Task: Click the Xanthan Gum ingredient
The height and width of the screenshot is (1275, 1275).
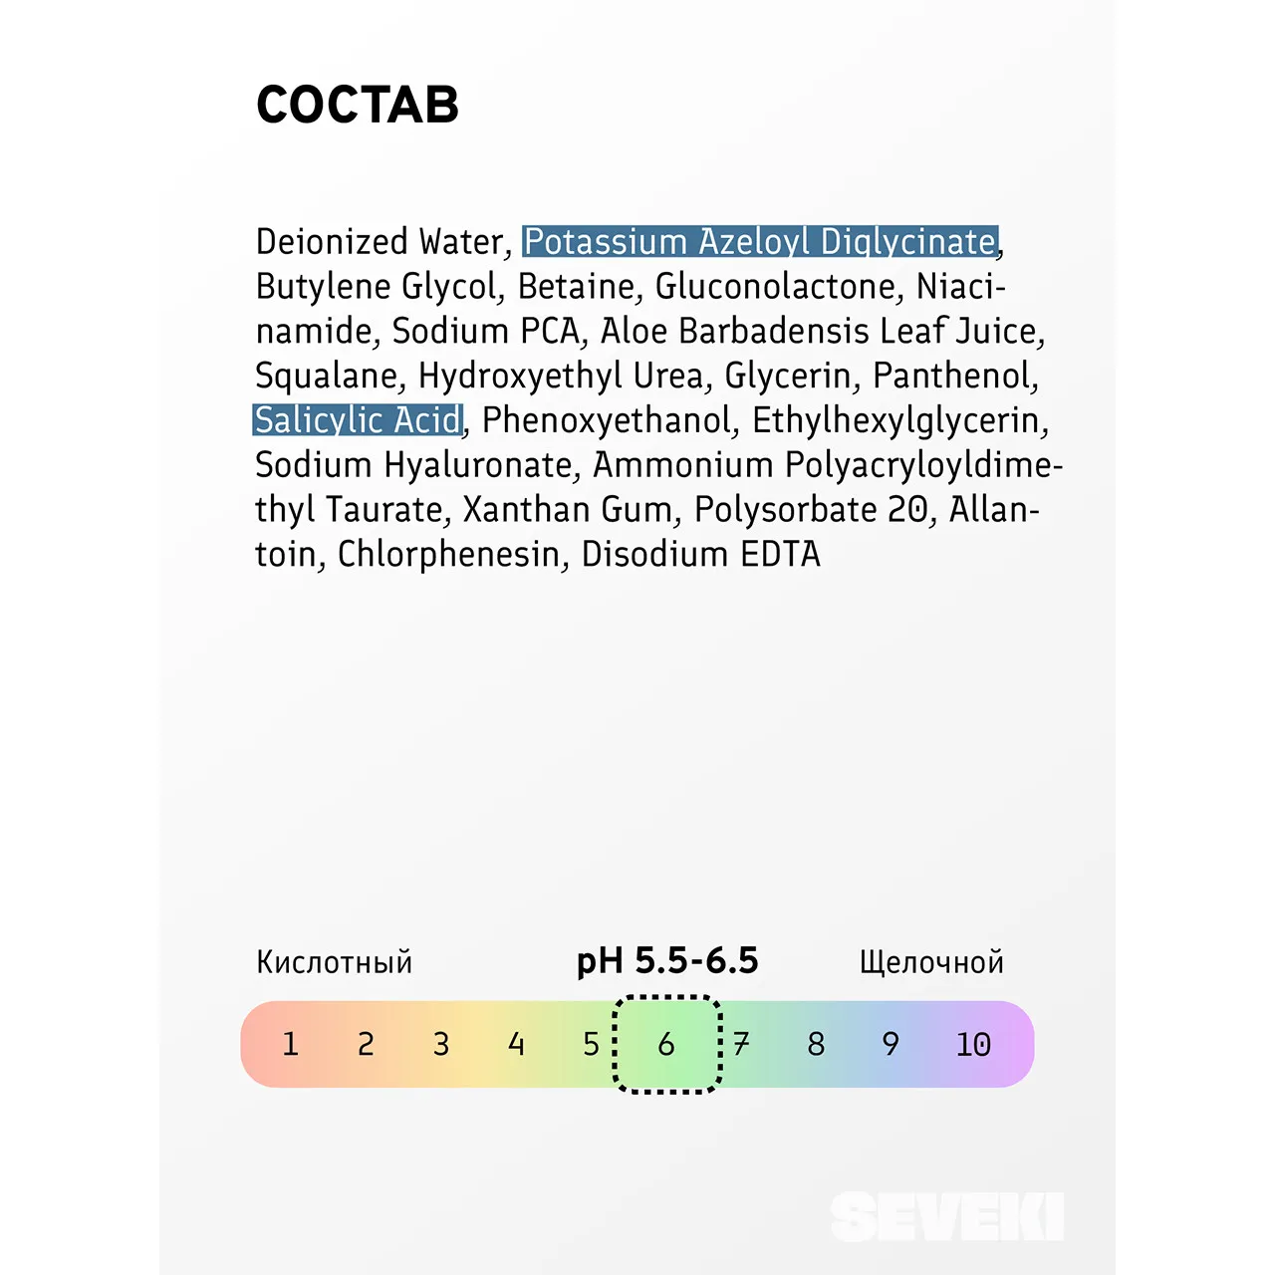Action: pyautogui.click(x=568, y=510)
